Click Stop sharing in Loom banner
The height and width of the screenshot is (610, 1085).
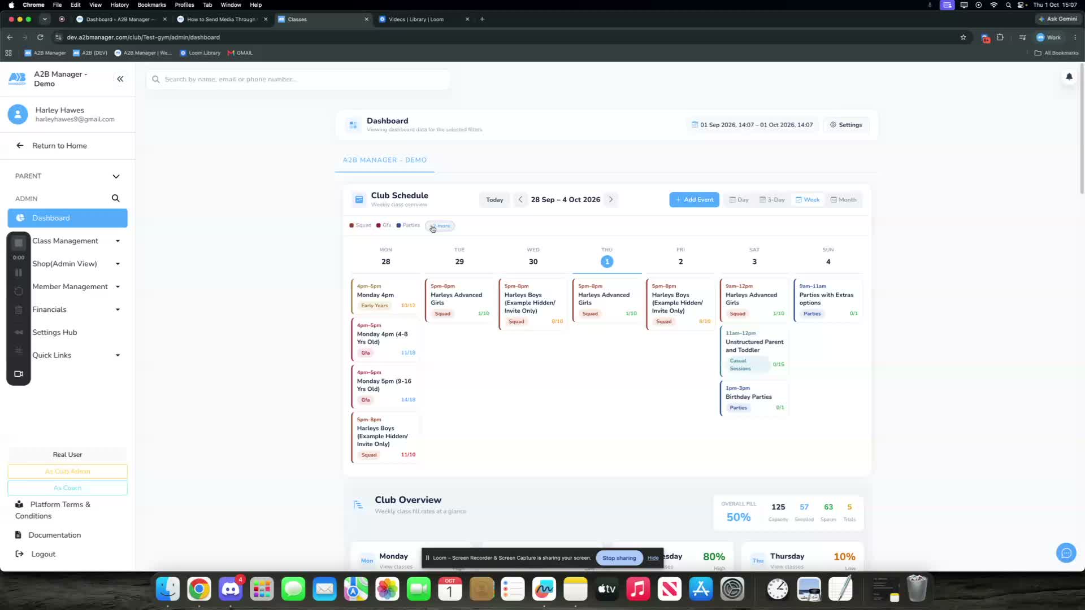point(619,558)
